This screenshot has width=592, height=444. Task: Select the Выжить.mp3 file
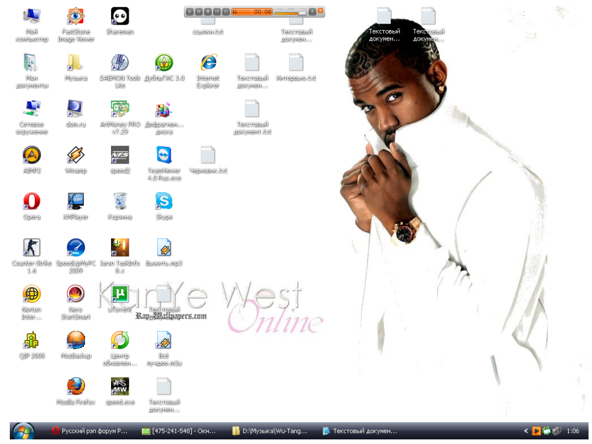(x=164, y=252)
